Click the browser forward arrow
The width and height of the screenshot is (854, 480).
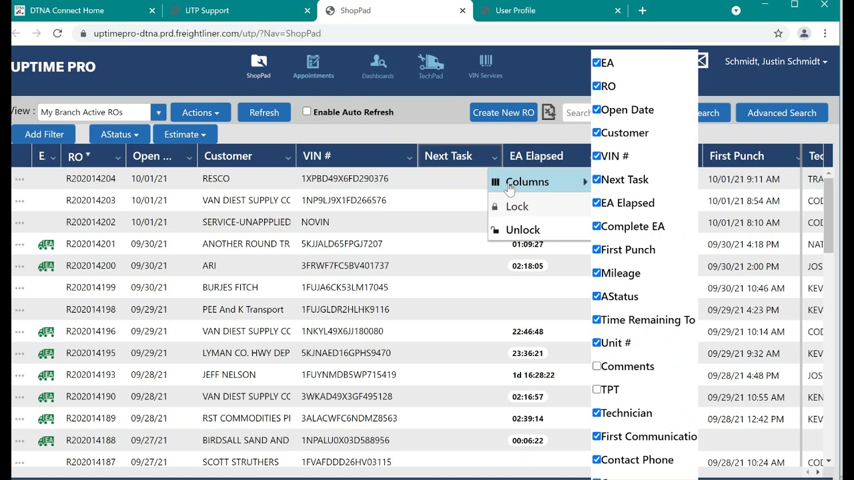36,33
